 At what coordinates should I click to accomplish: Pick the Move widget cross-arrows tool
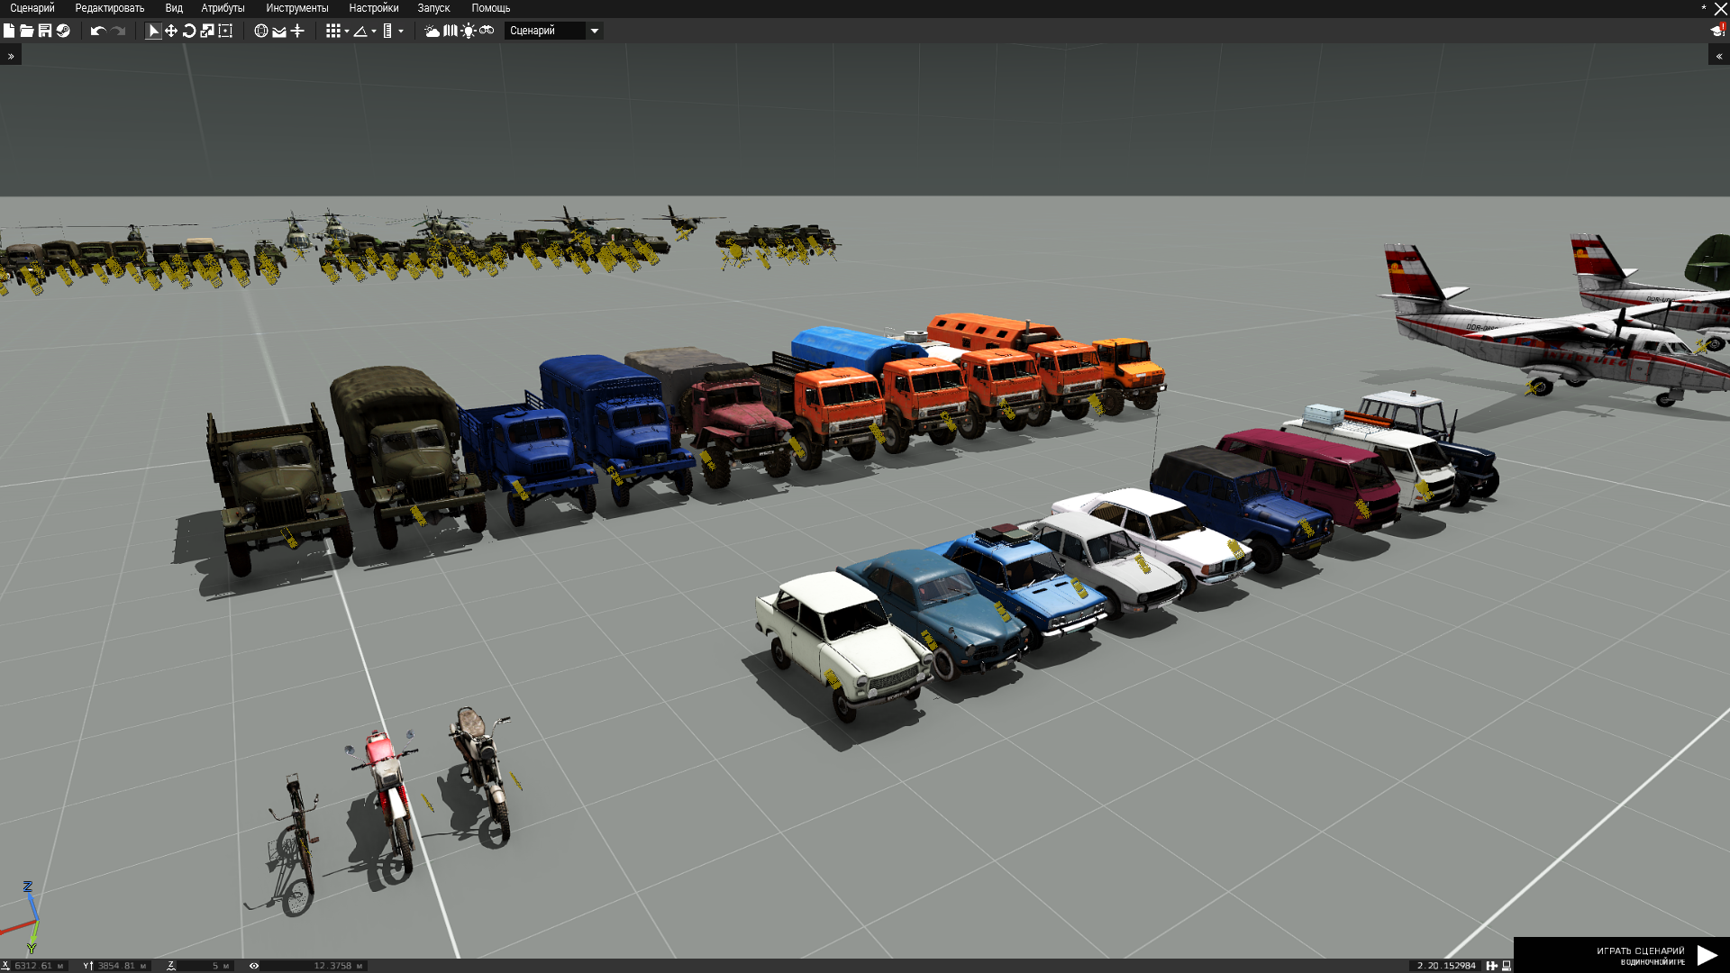tap(171, 31)
